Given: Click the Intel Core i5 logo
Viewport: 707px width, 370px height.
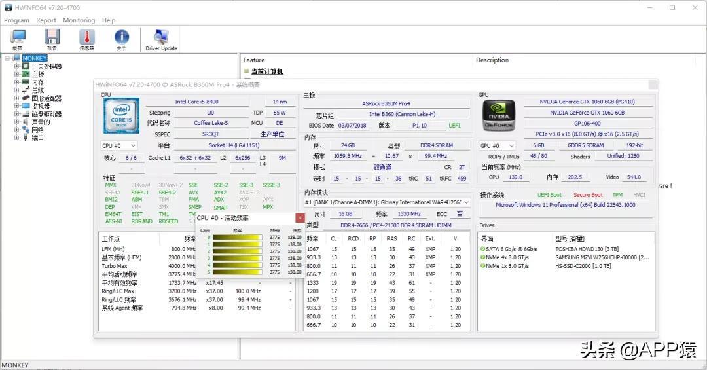Looking at the screenshot, I should [120, 117].
